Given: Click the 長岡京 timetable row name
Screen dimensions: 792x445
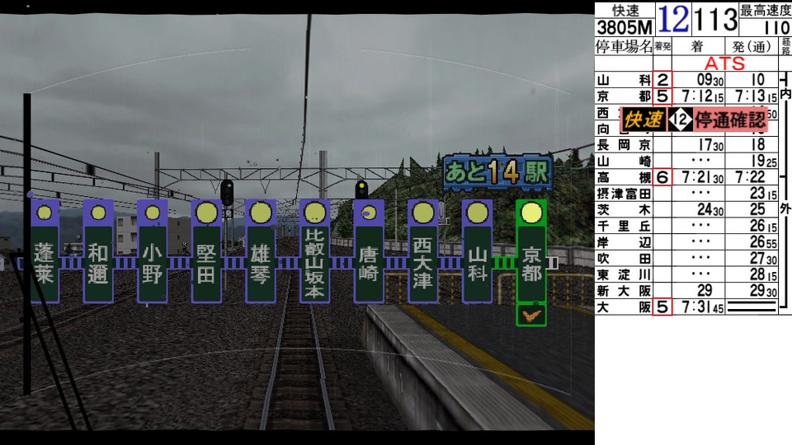Looking at the screenshot, I should [x=624, y=145].
